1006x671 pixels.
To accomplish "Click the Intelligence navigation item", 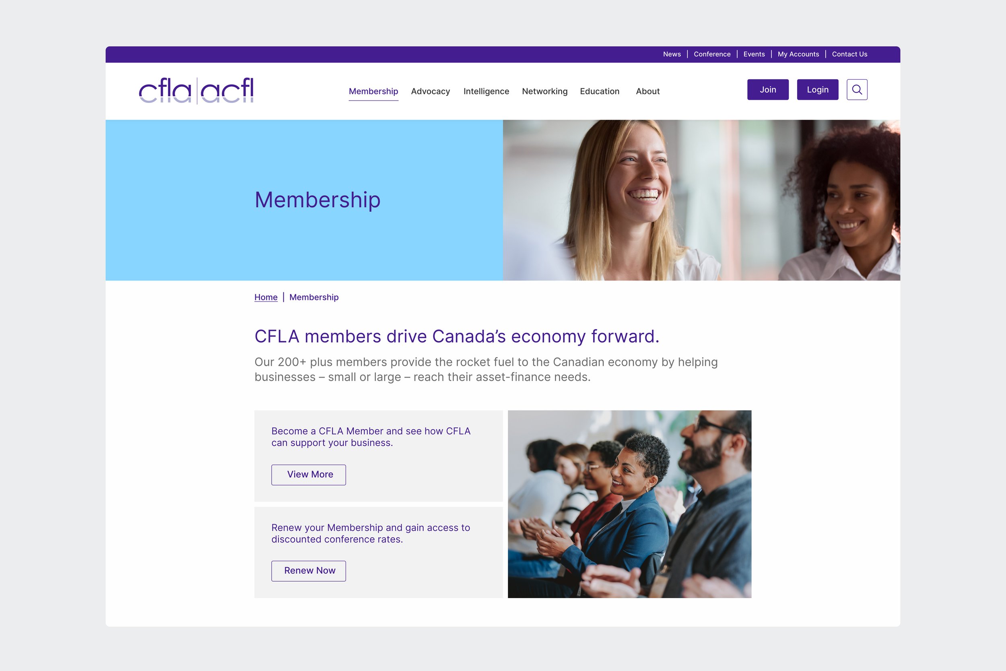I will (485, 91).
